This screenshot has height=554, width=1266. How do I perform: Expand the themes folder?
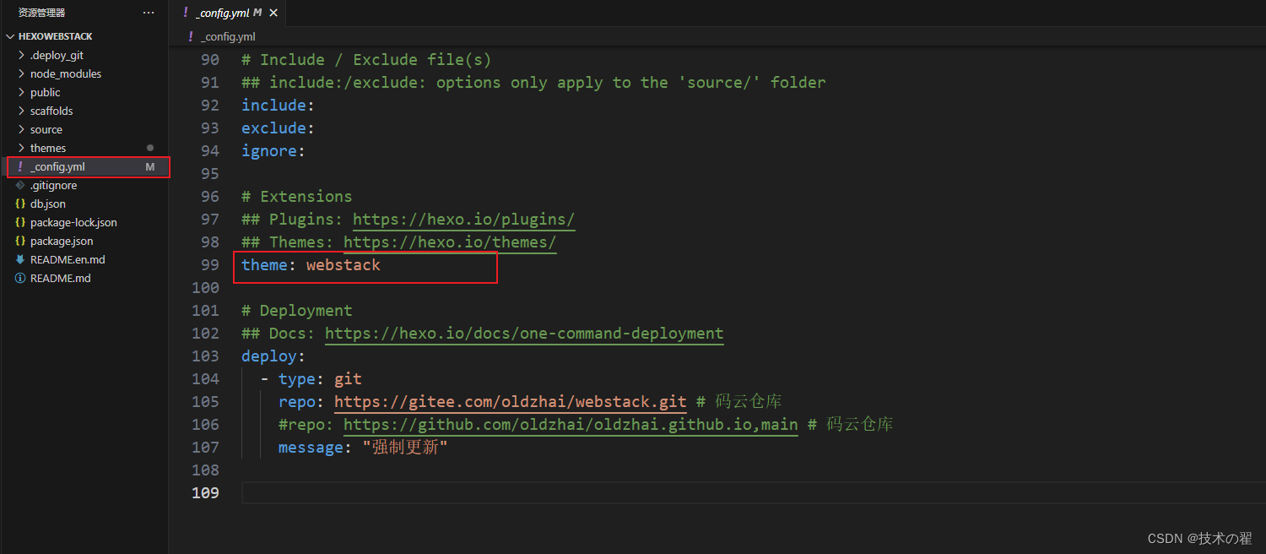point(22,148)
